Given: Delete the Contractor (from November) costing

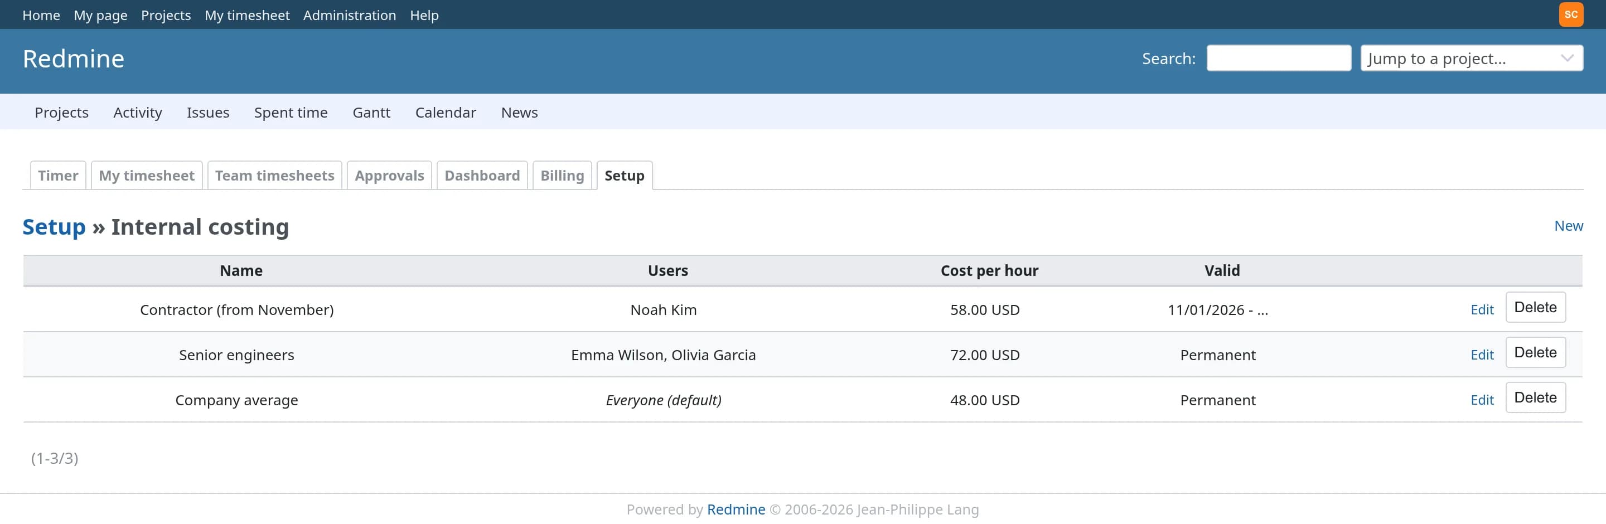Looking at the screenshot, I should (1535, 307).
